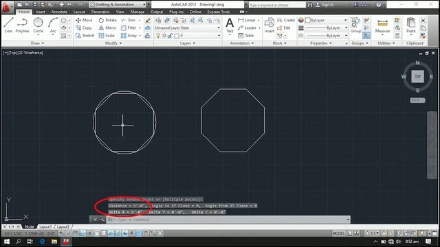
Task: Expand the Annotation panel
Action: pos(242,43)
